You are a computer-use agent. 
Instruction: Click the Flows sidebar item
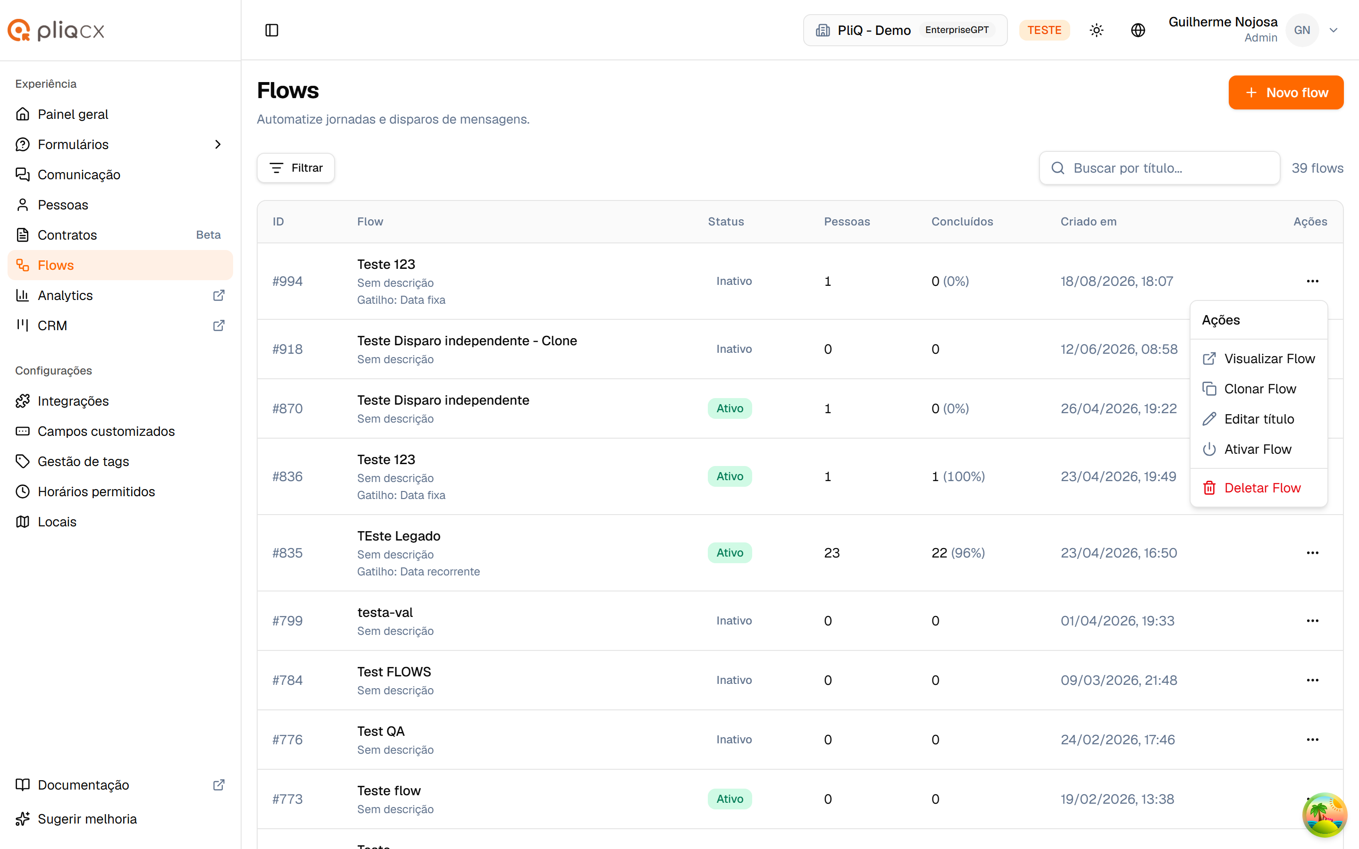click(x=120, y=265)
